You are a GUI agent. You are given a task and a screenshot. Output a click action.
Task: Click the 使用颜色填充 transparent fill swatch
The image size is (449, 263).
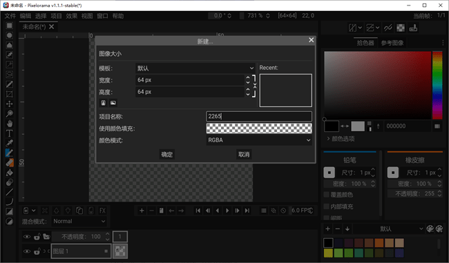pyautogui.click(x=259, y=128)
